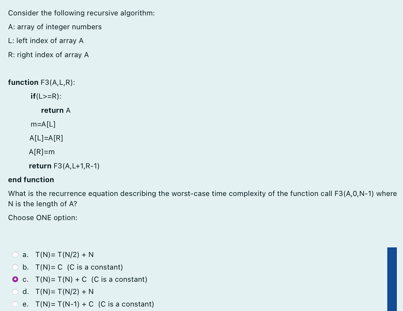The image size is (403, 311).
Task: Click the question heading about the recurrence equation
Action: 202,199
